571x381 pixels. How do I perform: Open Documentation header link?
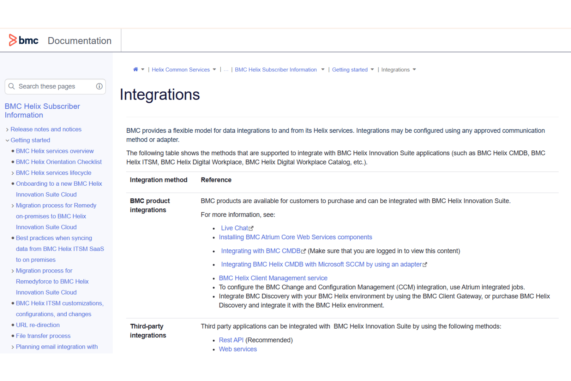[x=79, y=41]
